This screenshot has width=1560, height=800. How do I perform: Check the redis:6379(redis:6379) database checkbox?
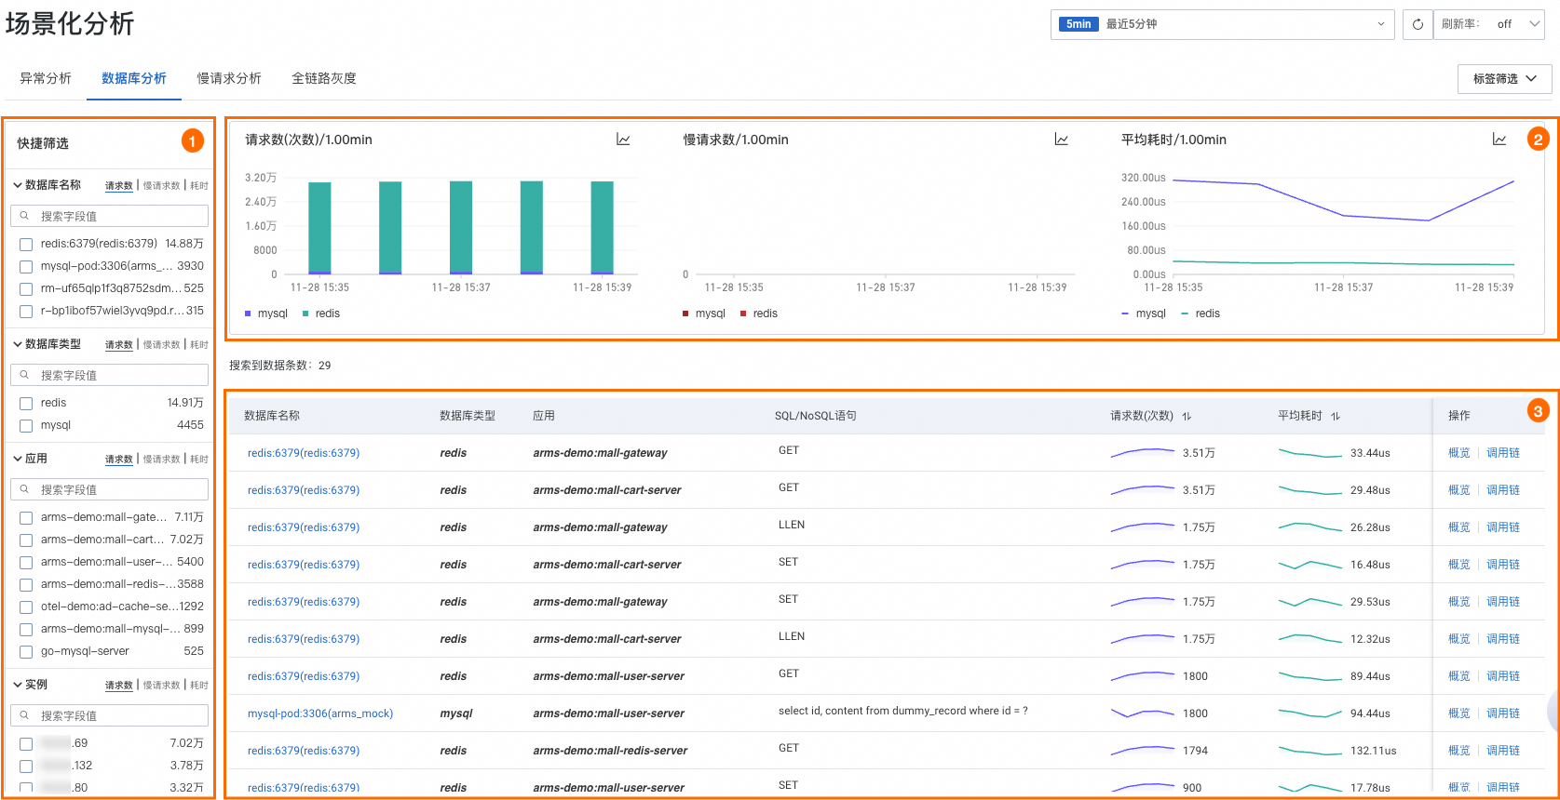coord(26,245)
